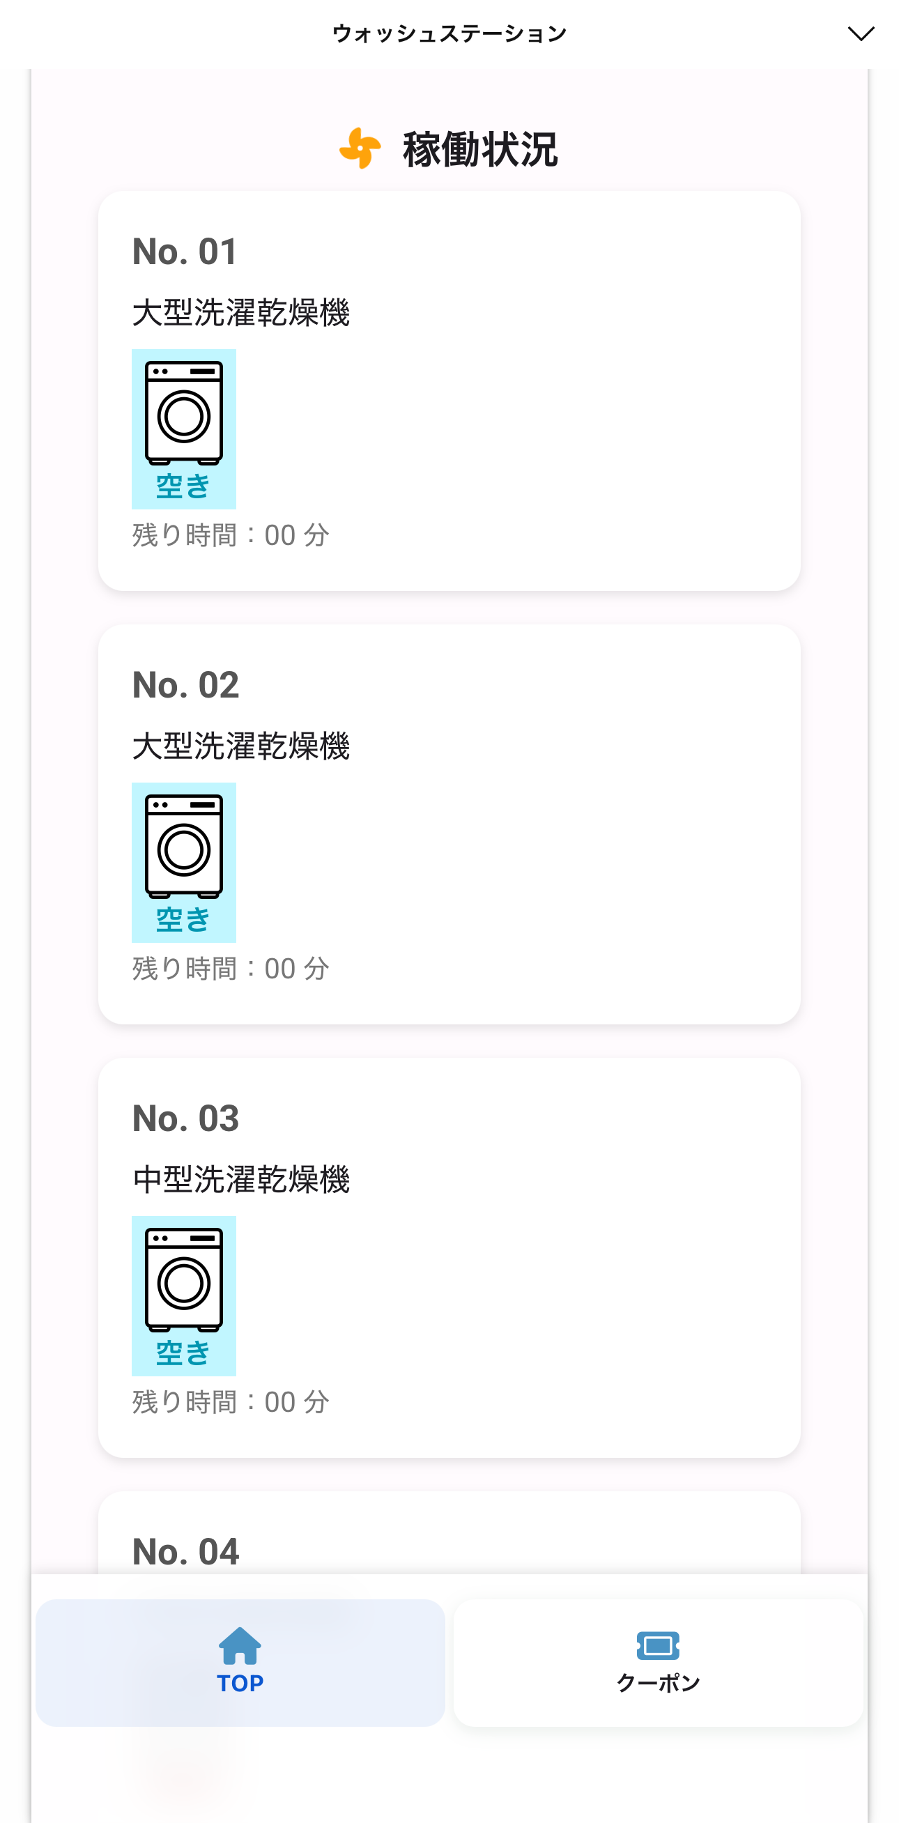Select the No. 02 machine heading
The height and width of the screenshot is (1823, 899).
[185, 684]
